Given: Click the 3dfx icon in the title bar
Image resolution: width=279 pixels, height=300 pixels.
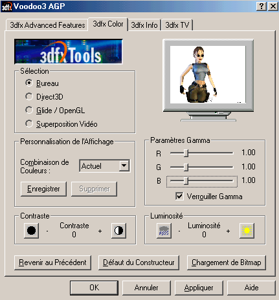Looking at the screenshot, I should [x=6, y=6].
